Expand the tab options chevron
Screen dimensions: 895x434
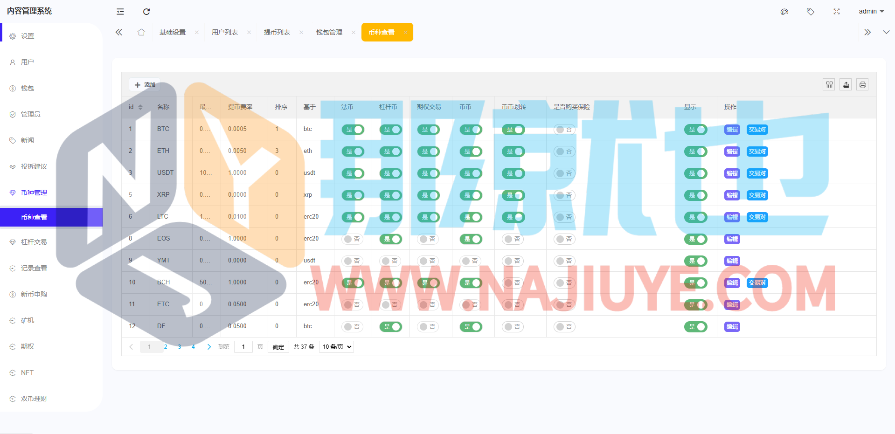tap(886, 32)
